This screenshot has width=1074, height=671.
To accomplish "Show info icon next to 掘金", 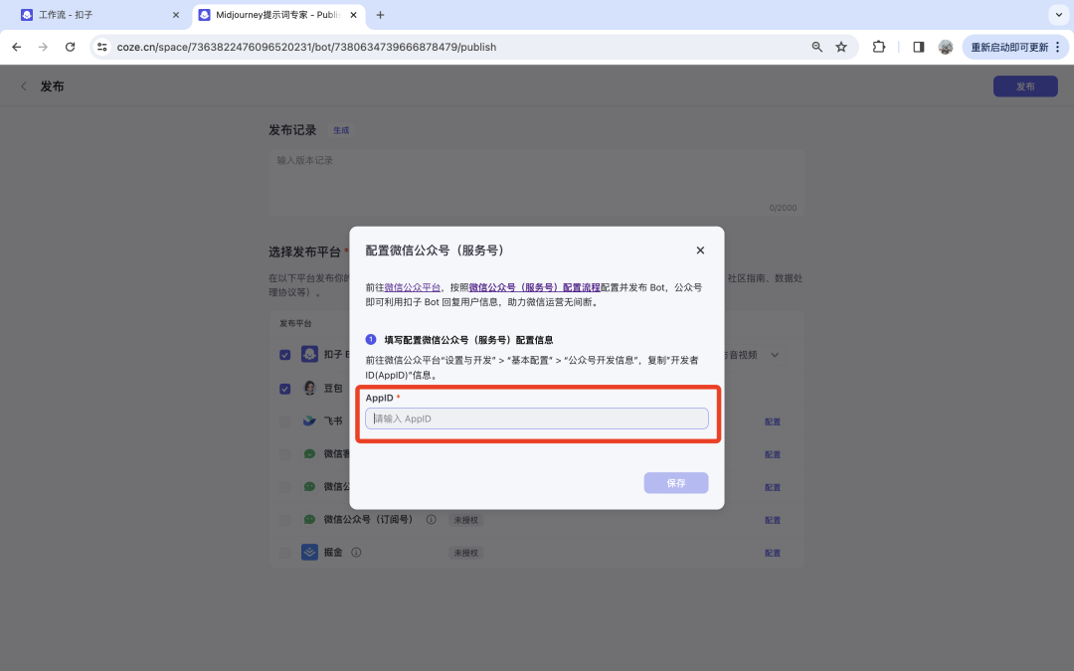I will (x=356, y=552).
